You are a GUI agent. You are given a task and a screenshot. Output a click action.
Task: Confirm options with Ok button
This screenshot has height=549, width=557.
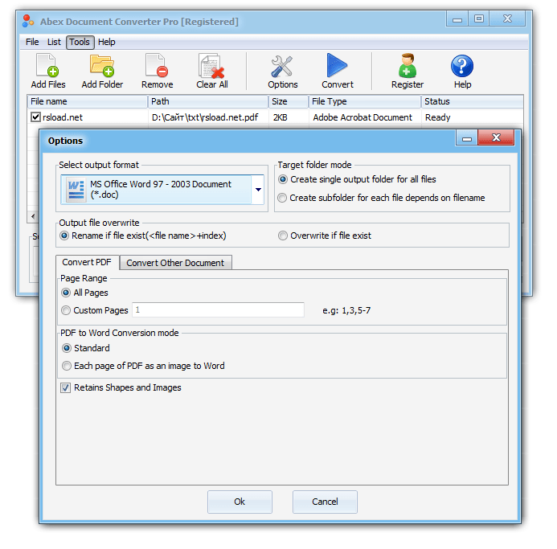point(240,502)
